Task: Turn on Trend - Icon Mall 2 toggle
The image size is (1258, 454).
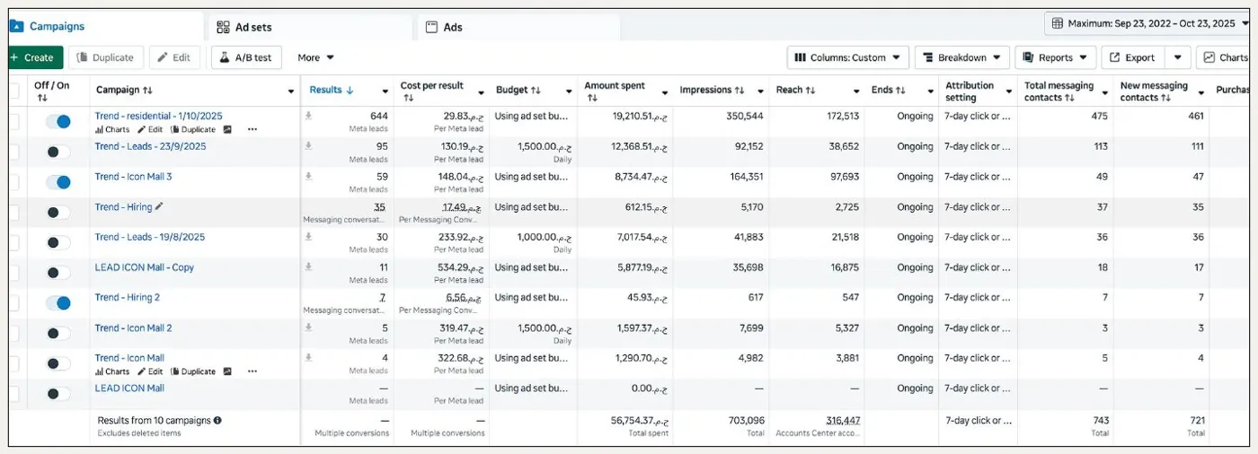Action: pos(58,333)
